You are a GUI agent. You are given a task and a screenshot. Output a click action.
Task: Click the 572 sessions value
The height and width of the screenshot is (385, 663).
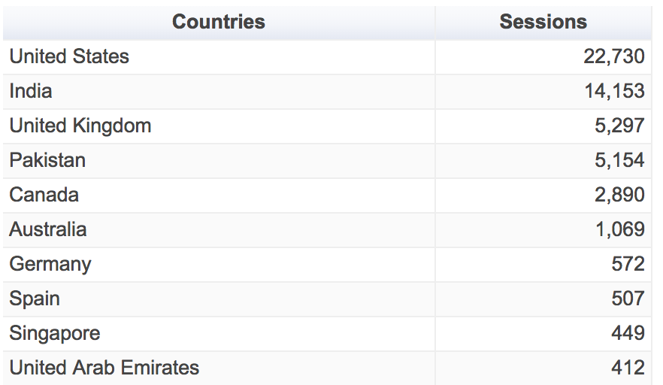628,264
